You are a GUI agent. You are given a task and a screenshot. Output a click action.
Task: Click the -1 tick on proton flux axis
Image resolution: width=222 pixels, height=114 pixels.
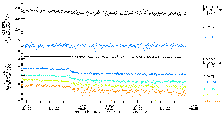point(18,93)
